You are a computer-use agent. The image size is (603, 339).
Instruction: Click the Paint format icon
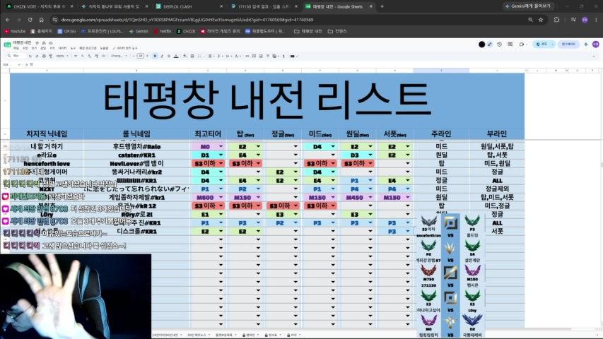(51, 56)
